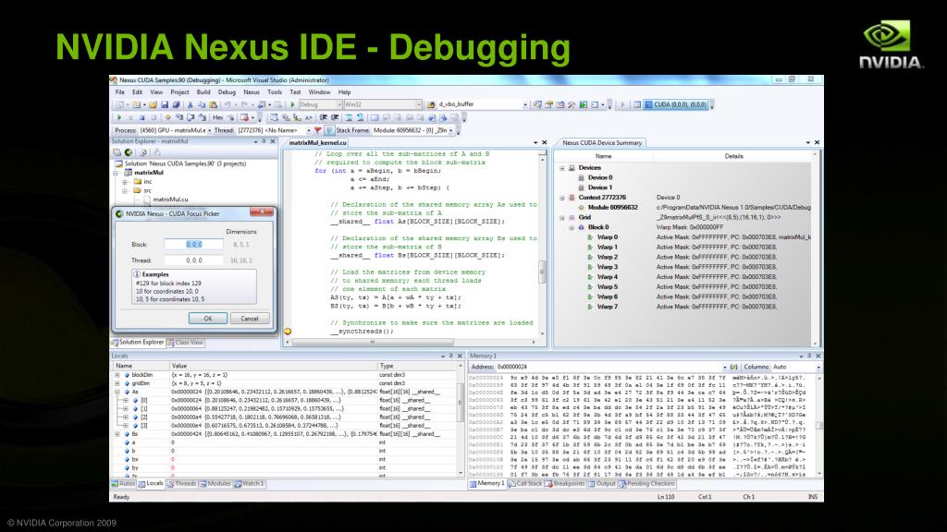The width and height of the screenshot is (947, 532).
Task: Click the Paste clipboard icon
Action: coord(214,105)
